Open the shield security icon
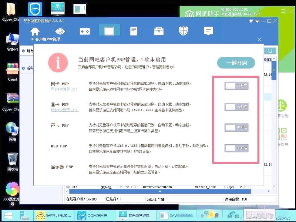 click(183, 31)
